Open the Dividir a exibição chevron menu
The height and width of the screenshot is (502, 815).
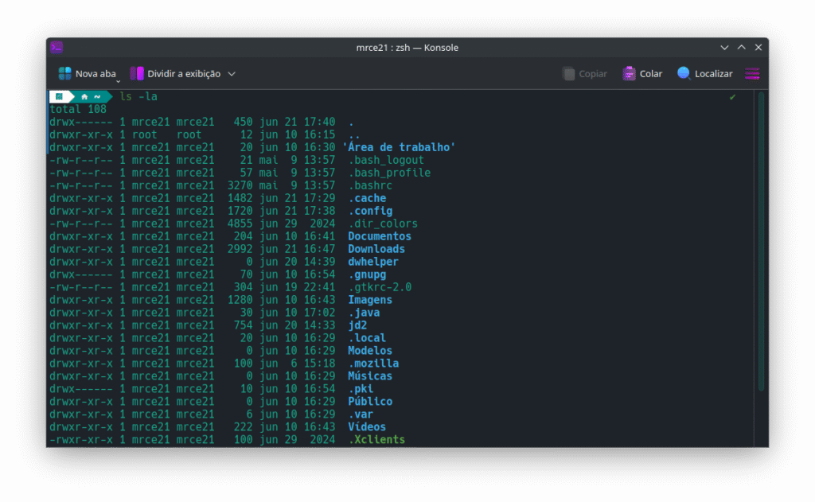click(231, 72)
